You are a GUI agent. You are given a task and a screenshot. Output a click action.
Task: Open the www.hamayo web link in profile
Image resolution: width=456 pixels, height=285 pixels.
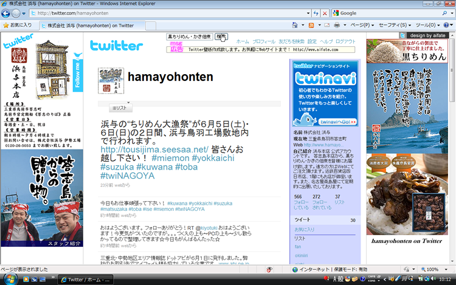click(x=323, y=145)
